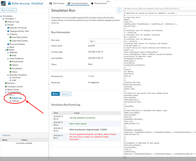
Task: Click green check icon of Outer Ring Contact
Action: (11, 41)
